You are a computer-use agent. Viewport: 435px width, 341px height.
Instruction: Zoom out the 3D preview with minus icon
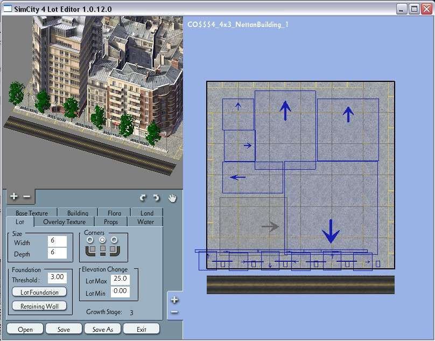click(x=27, y=197)
